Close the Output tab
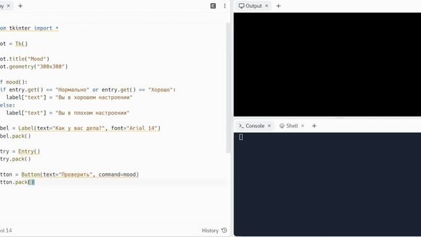421x237 pixels. [266, 6]
